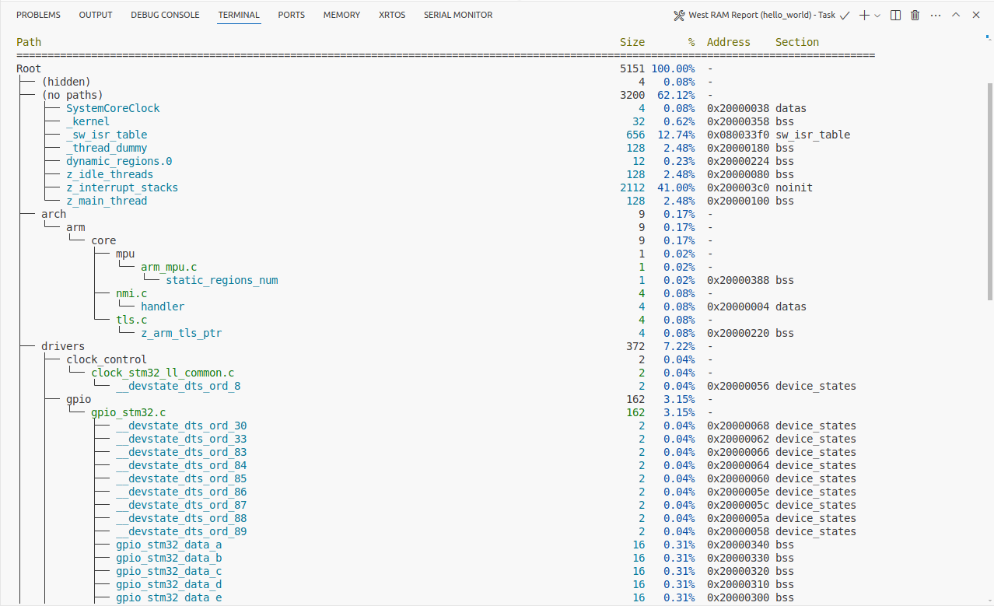Click the task checkmark status icon
This screenshot has width=994, height=606.
pos(845,15)
